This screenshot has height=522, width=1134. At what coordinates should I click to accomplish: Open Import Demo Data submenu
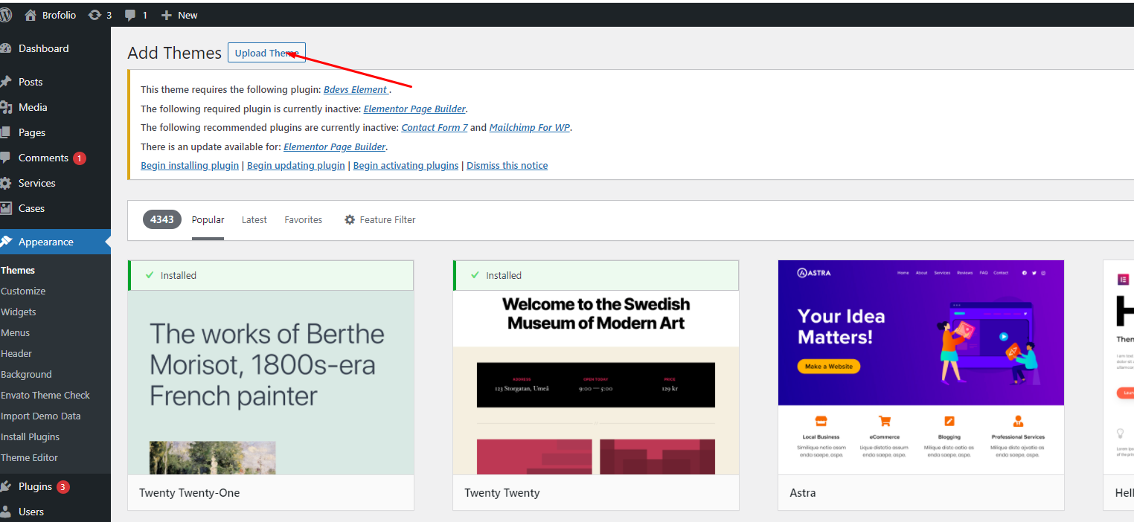41,416
